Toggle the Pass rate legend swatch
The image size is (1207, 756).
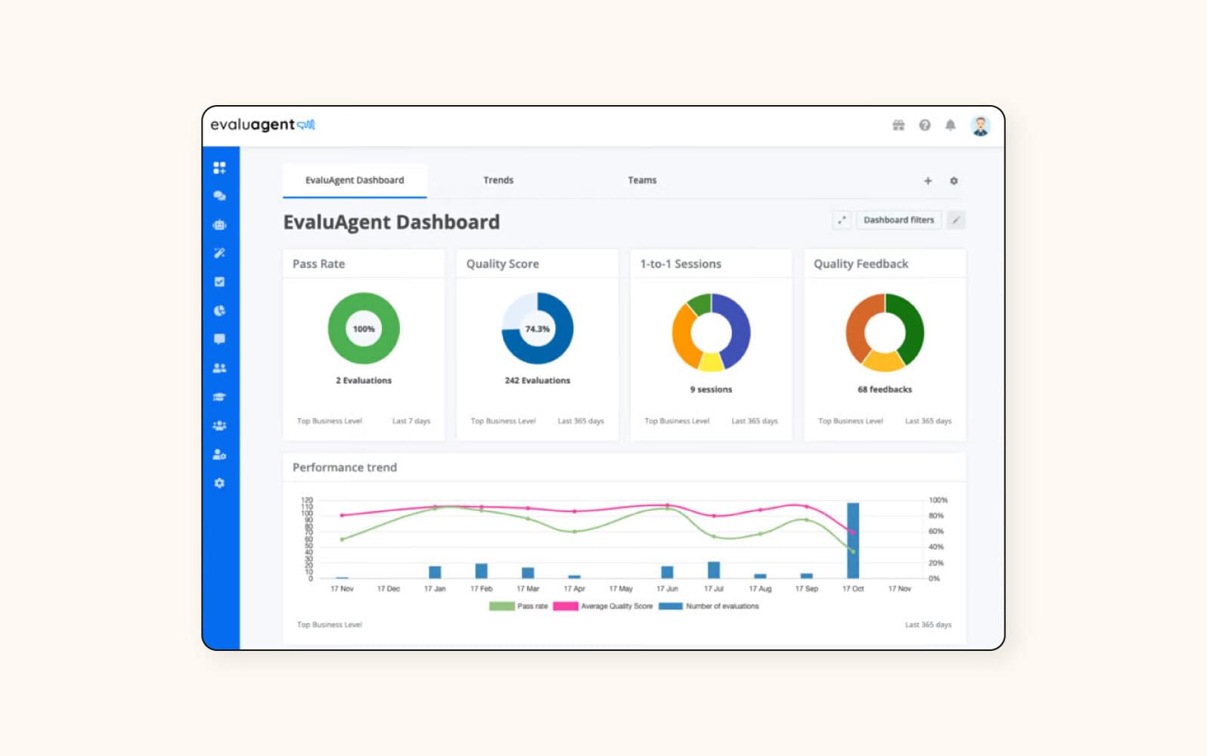(x=502, y=606)
